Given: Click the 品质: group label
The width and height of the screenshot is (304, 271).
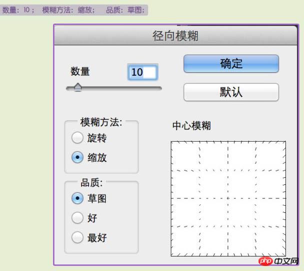Looking at the screenshot, I should point(91,183).
